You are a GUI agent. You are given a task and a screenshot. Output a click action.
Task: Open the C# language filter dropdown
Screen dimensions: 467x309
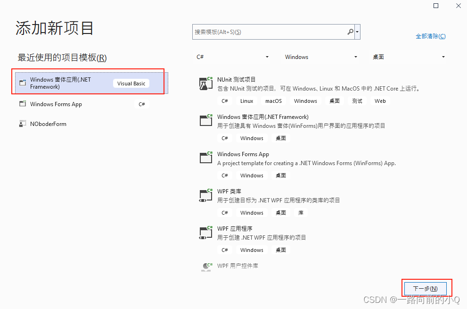point(232,57)
